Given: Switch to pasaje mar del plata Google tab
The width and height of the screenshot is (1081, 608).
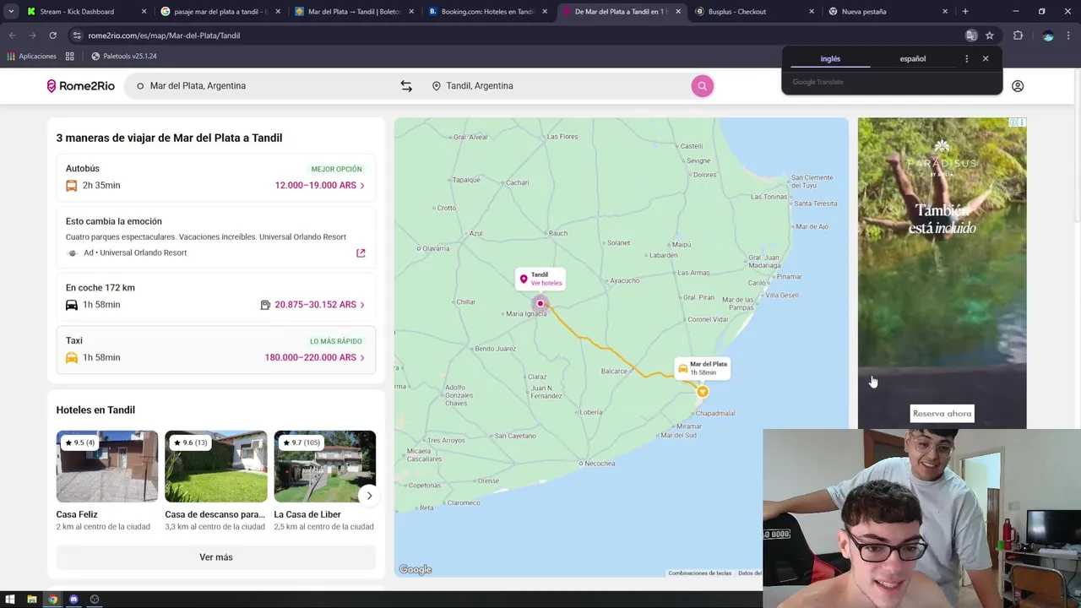Looking at the screenshot, I should [220, 12].
